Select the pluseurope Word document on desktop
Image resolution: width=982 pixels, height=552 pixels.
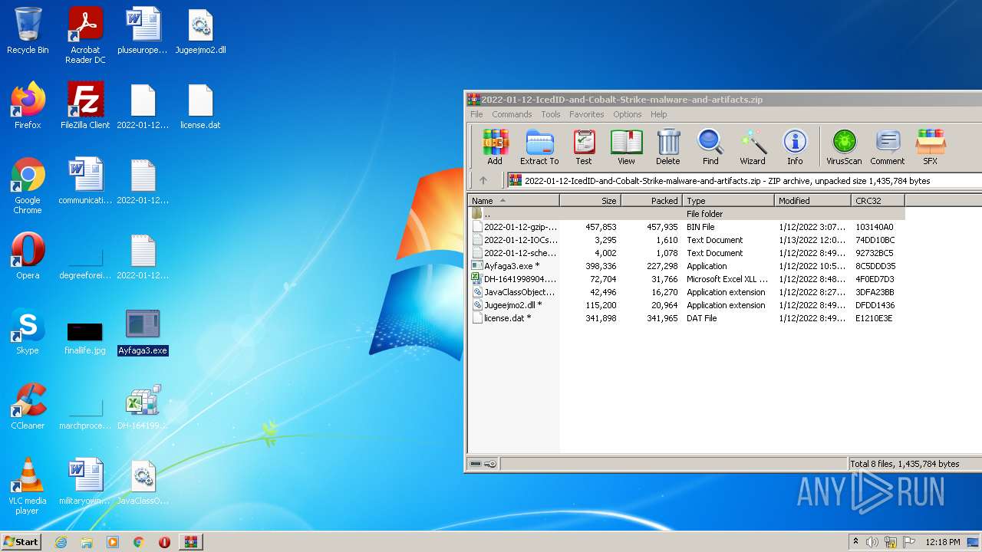143,31
